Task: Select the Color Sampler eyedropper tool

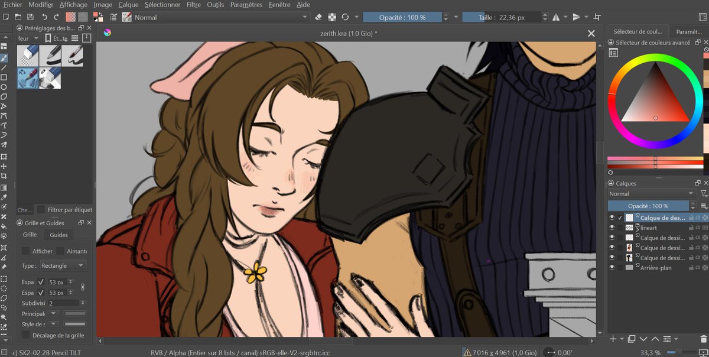Action: (x=4, y=197)
